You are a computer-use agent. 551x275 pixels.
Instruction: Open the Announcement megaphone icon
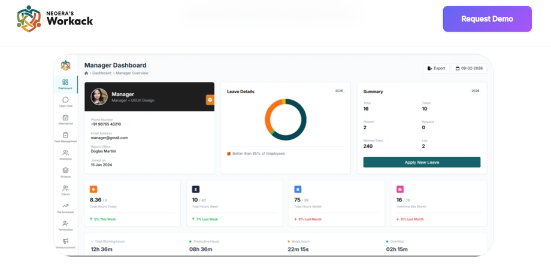(x=65, y=241)
